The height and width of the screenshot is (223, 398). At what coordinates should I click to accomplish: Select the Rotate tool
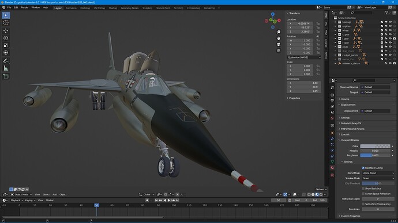tap(6, 38)
